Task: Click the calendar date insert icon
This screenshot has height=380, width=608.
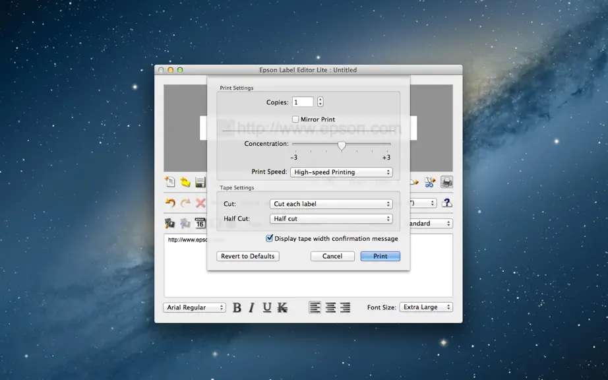Action: [200, 223]
